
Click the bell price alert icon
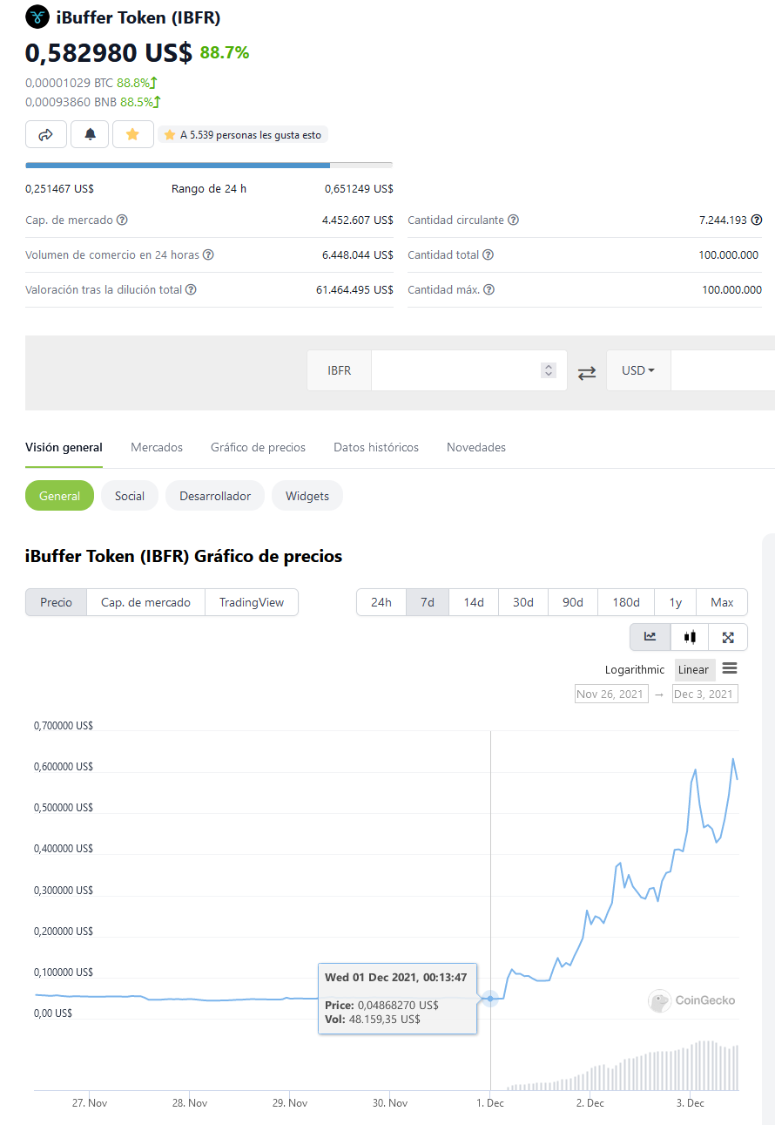(90, 134)
